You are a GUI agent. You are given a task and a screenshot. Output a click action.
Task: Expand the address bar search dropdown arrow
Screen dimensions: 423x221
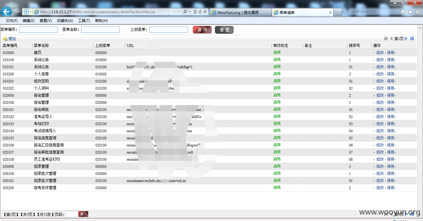(x=189, y=12)
